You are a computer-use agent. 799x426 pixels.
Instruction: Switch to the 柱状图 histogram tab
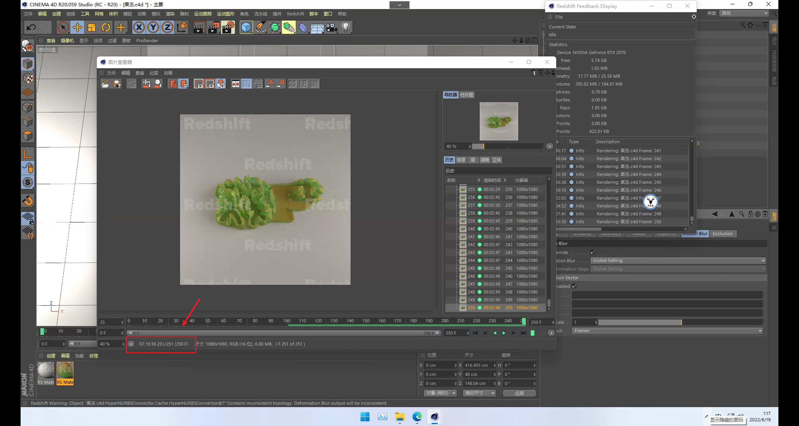pos(466,95)
